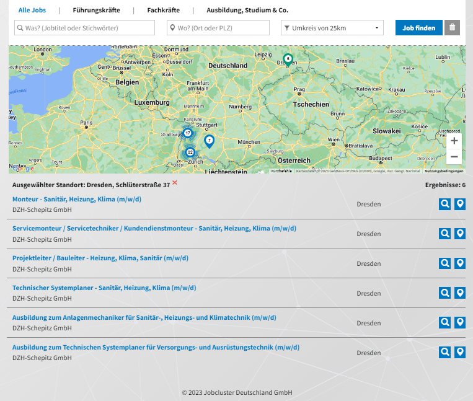
Task: Click magnifier icon for Projektleiter / Bauleiter job
Action: [444, 263]
